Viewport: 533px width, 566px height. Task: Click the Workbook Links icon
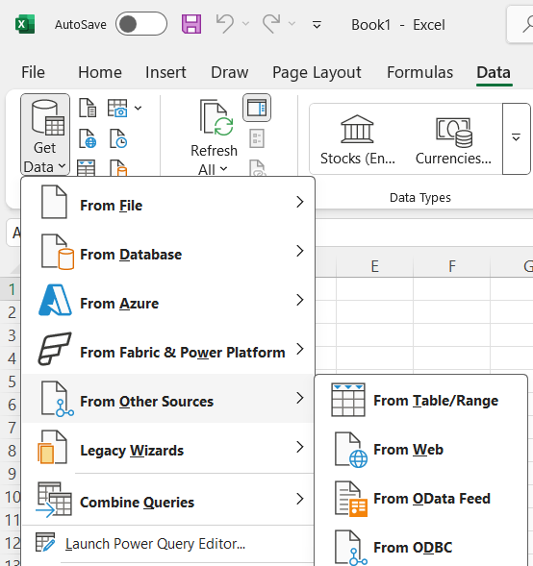coord(257,168)
